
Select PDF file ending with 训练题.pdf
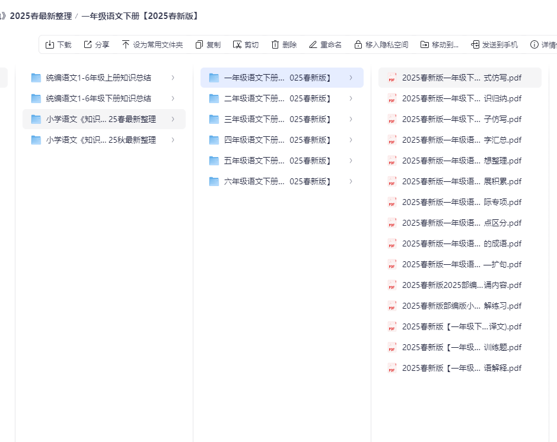(x=461, y=347)
